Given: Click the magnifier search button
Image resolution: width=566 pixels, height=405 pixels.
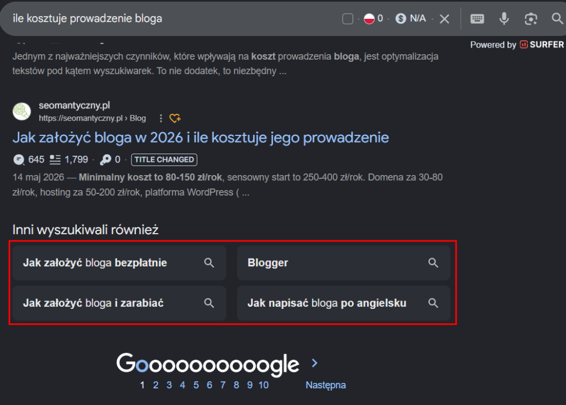Looking at the screenshot, I should [x=557, y=18].
